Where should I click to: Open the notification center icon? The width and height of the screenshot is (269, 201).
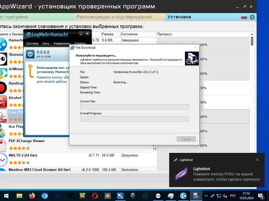pos(261,196)
